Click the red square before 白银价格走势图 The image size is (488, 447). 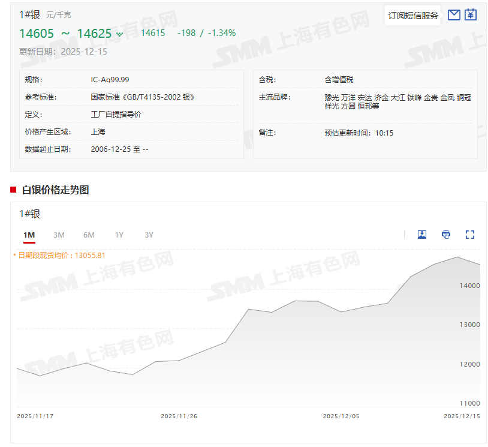tap(13, 190)
